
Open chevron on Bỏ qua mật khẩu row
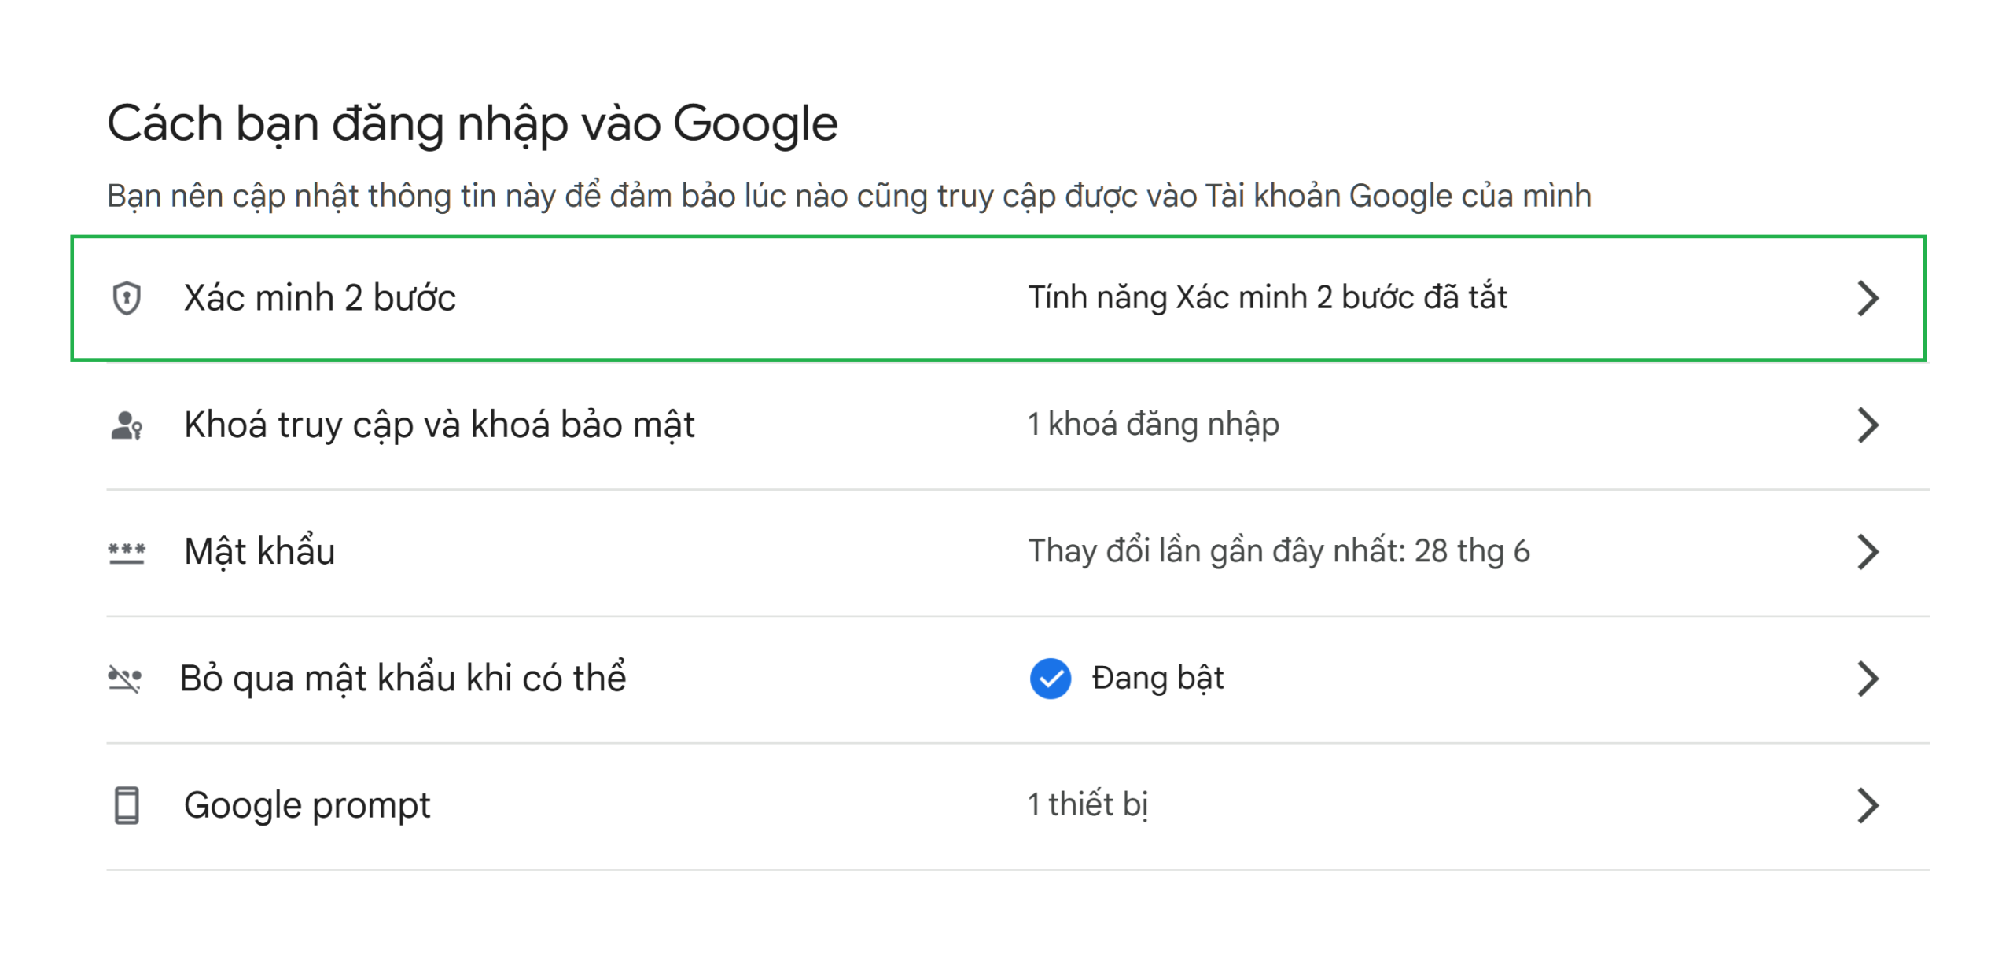tap(1868, 679)
